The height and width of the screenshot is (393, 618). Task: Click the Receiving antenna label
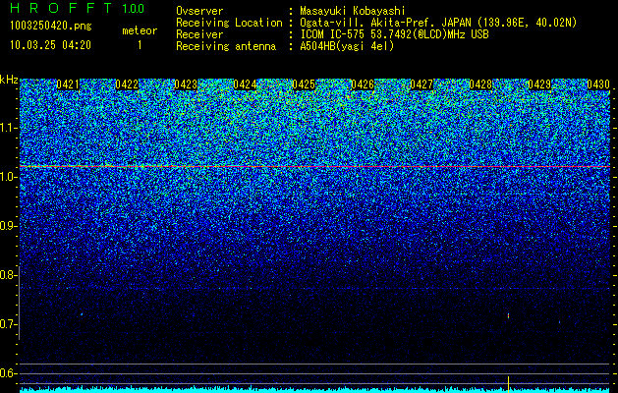(226, 46)
